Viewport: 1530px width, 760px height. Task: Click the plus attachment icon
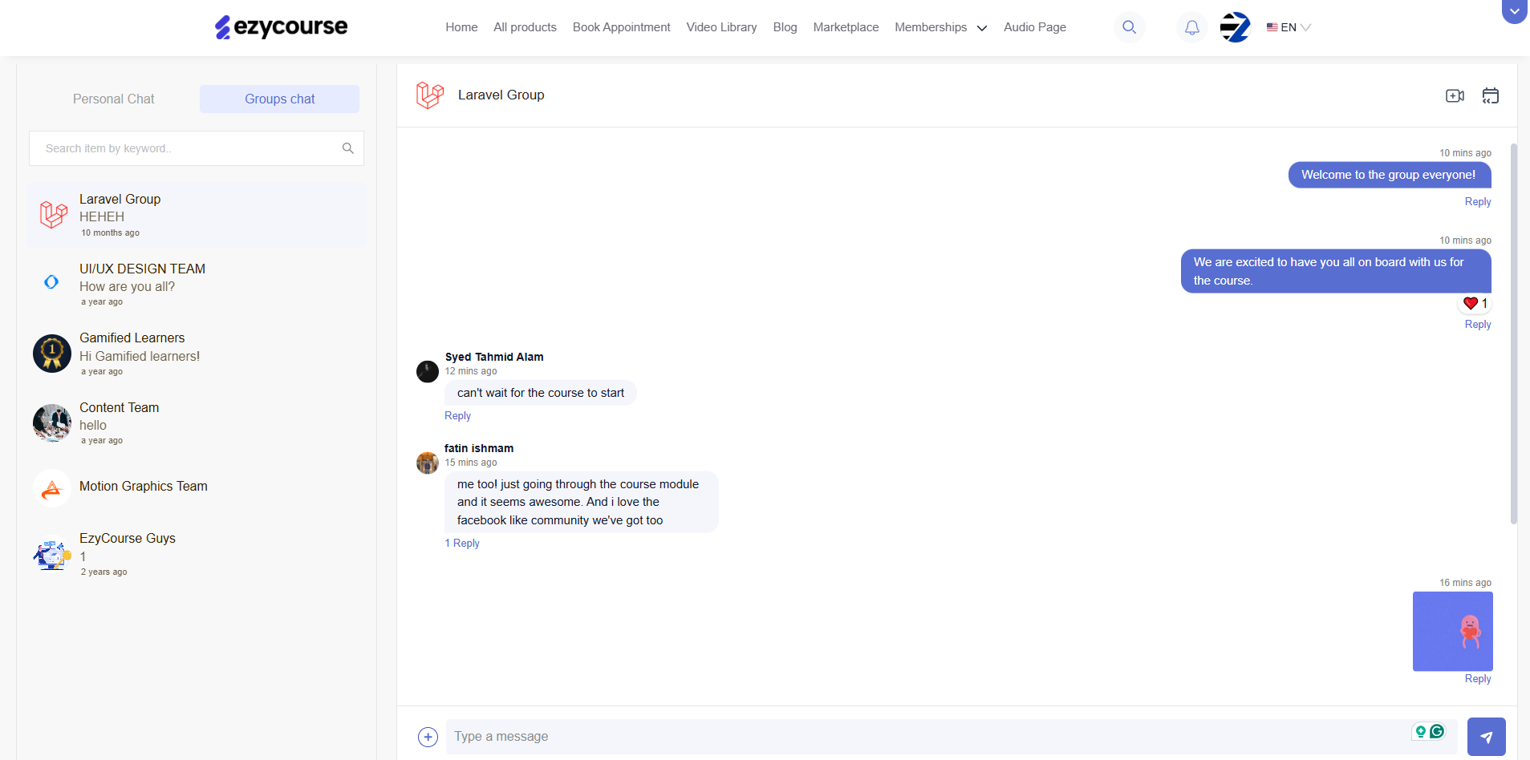point(428,737)
